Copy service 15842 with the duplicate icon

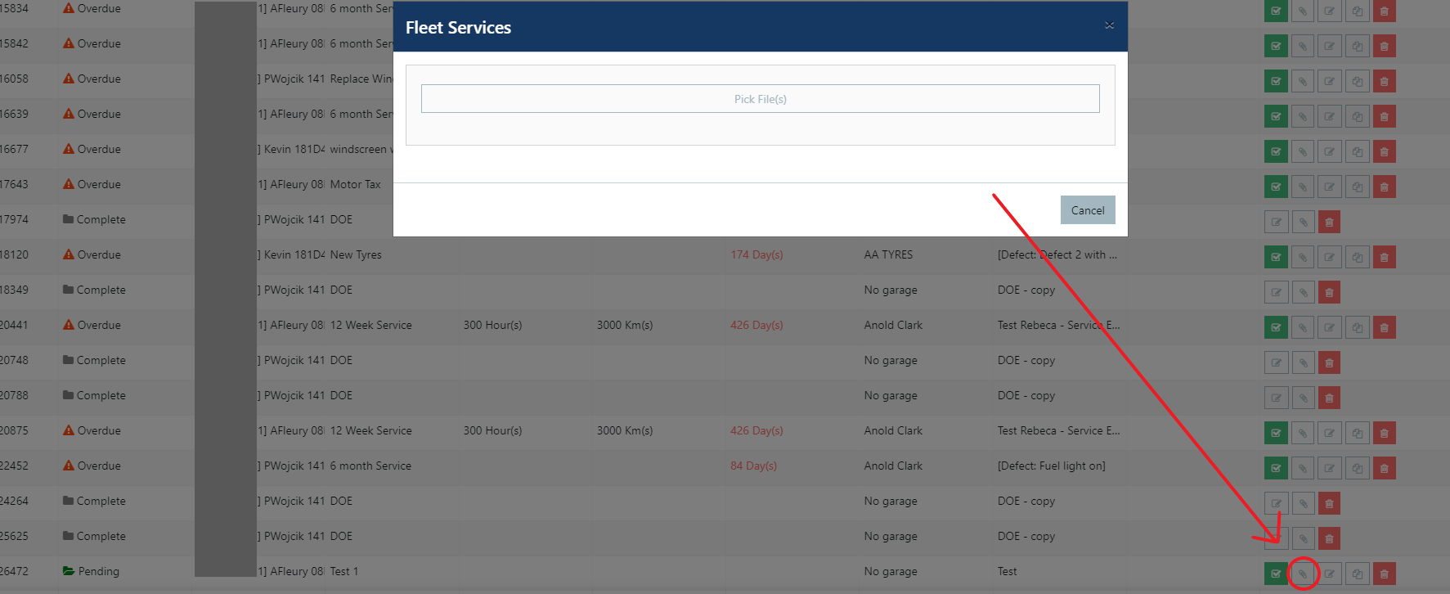1357,46
